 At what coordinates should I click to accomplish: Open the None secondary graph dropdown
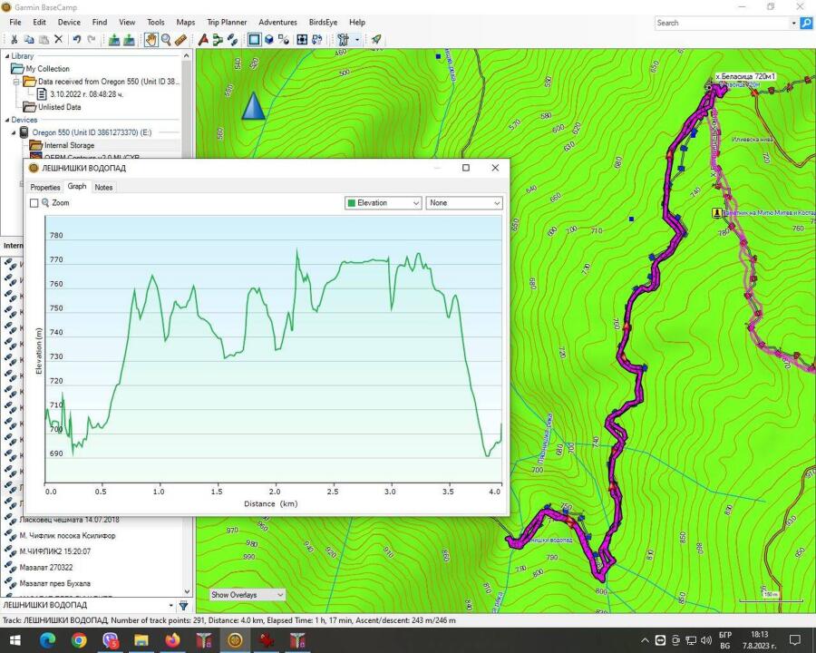464,203
